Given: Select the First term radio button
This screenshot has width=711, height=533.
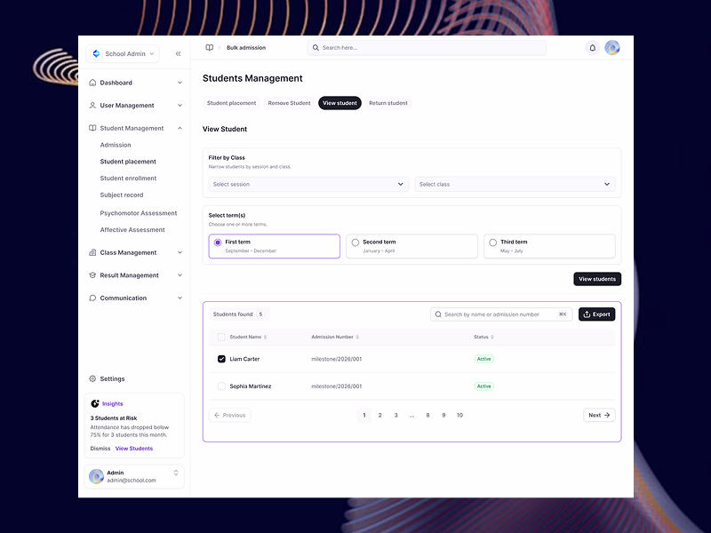Looking at the screenshot, I should (x=218, y=243).
